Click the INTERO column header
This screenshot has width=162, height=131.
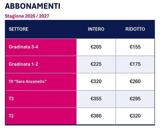[x=96, y=29]
